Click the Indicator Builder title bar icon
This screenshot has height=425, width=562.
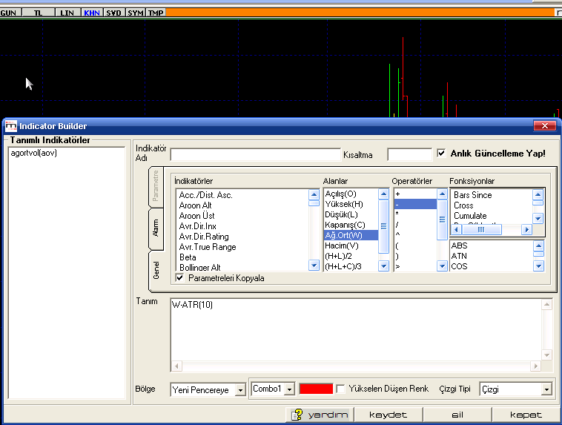click(x=11, y=126)
